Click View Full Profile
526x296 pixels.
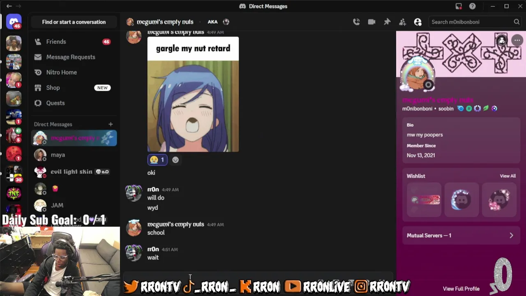point(461,289)
